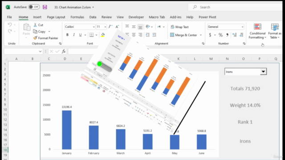
Task: Click Center alignment icon
Action: click(x=134, y=35)
